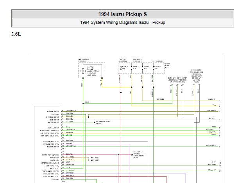Viewport: 236px width, 183px height.
Task: Click the 'IDLE INPUT' pin label
Action: 54,120
